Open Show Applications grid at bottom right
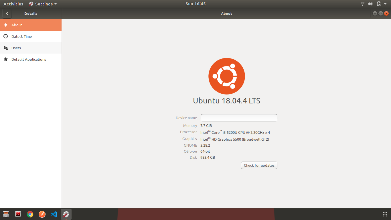 pos(385,214)
